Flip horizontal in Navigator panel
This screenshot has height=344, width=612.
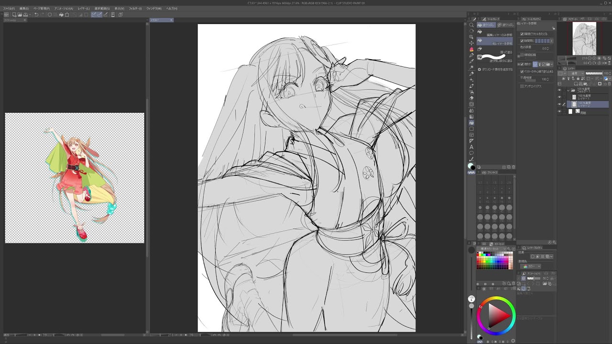[604, 63]
